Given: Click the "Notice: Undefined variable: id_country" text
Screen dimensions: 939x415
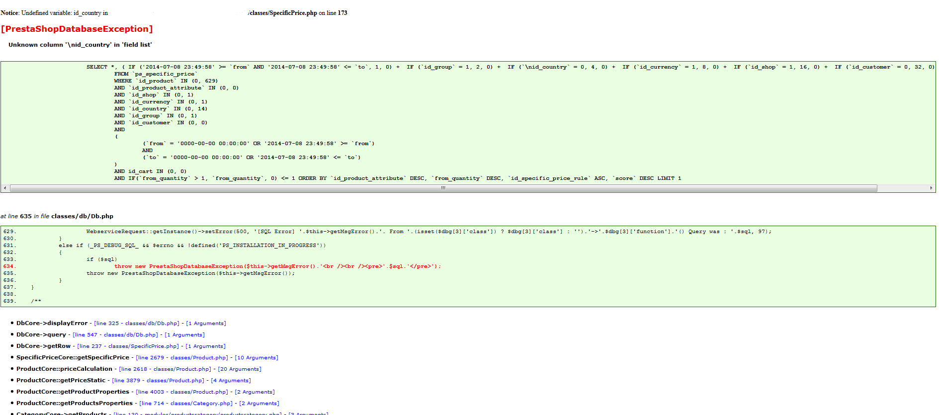Looking at the screenshot, I should tap(54, 13).
